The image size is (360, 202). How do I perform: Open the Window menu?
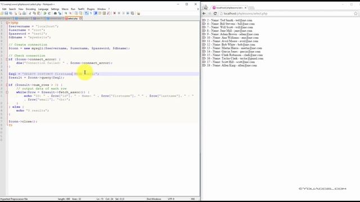(x=101, y=9)
